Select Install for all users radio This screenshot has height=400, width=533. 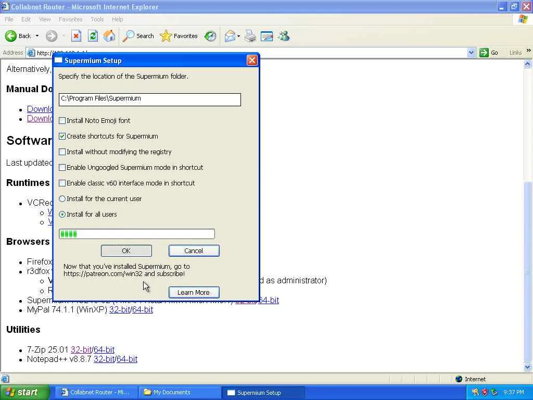tap(62, 215)
